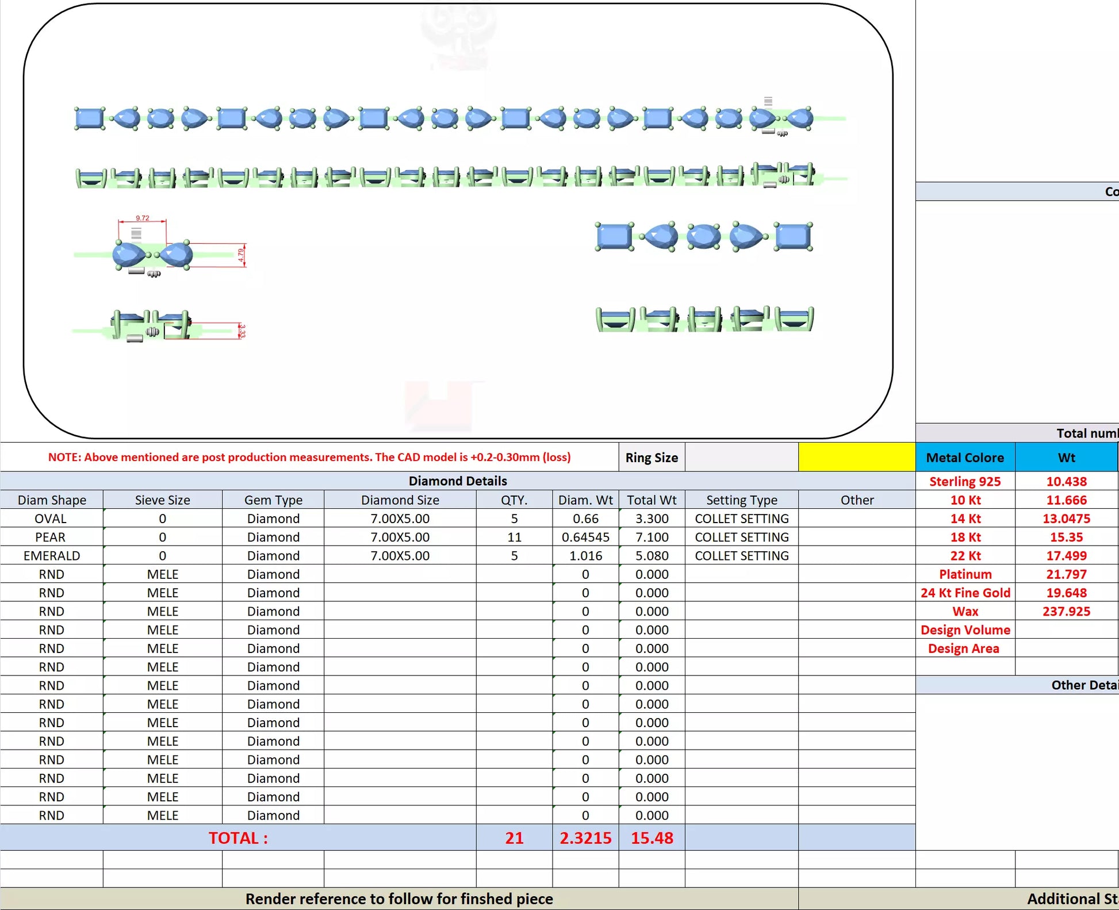
Task: Click the 4.79 height dimension annotation
Action: pos(241,254)
